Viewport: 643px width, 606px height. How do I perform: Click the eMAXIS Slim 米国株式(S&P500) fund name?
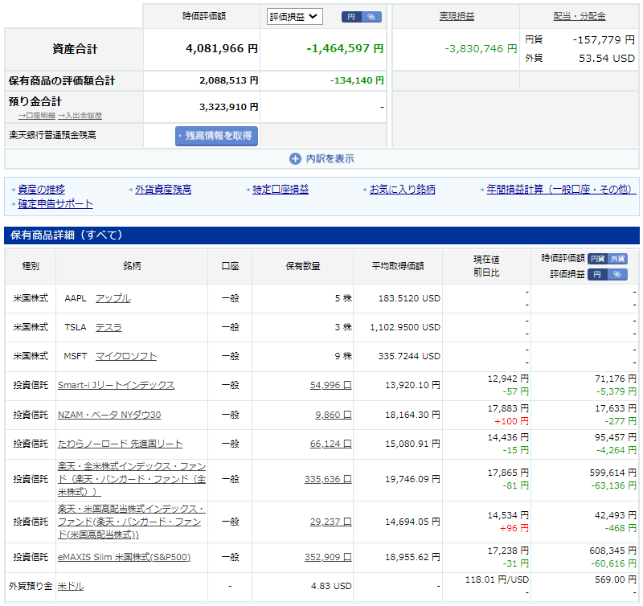[x=124, y=556]
